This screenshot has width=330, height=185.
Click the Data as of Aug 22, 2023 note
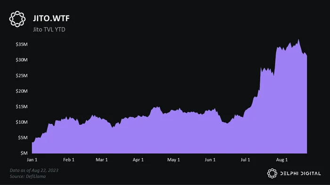point(34,170)
